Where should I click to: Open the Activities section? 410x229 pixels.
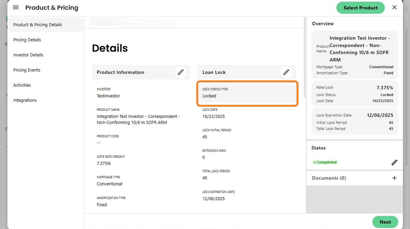point(22,85)
